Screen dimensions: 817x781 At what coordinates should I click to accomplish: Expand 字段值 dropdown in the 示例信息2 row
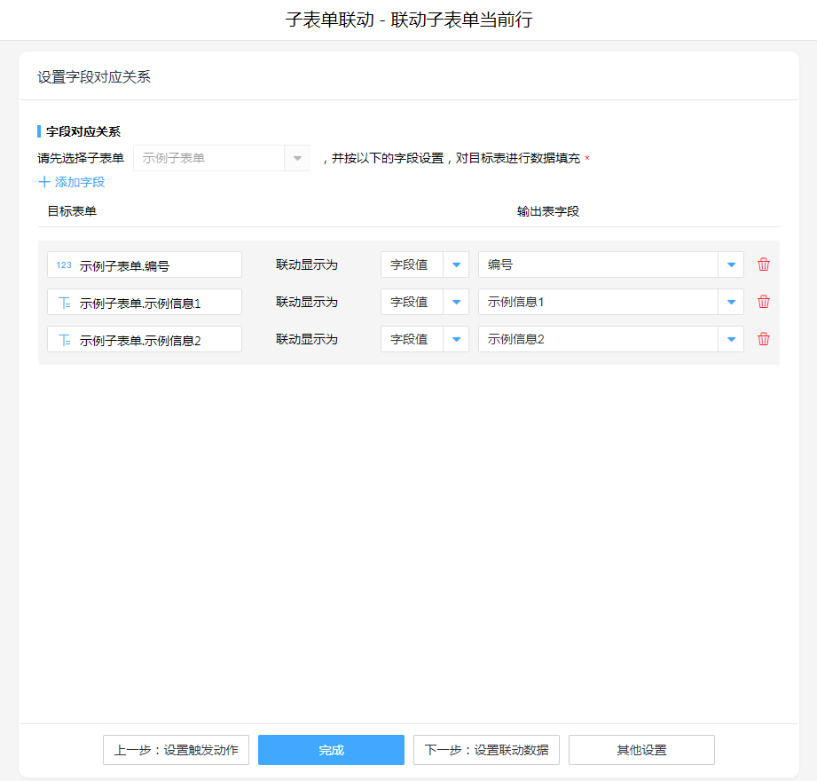(456, 339)
